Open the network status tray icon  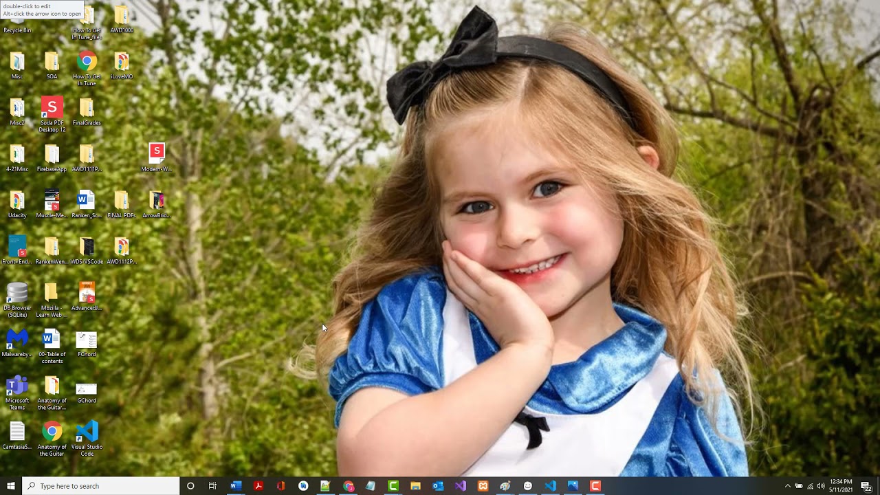coord(810,486)
